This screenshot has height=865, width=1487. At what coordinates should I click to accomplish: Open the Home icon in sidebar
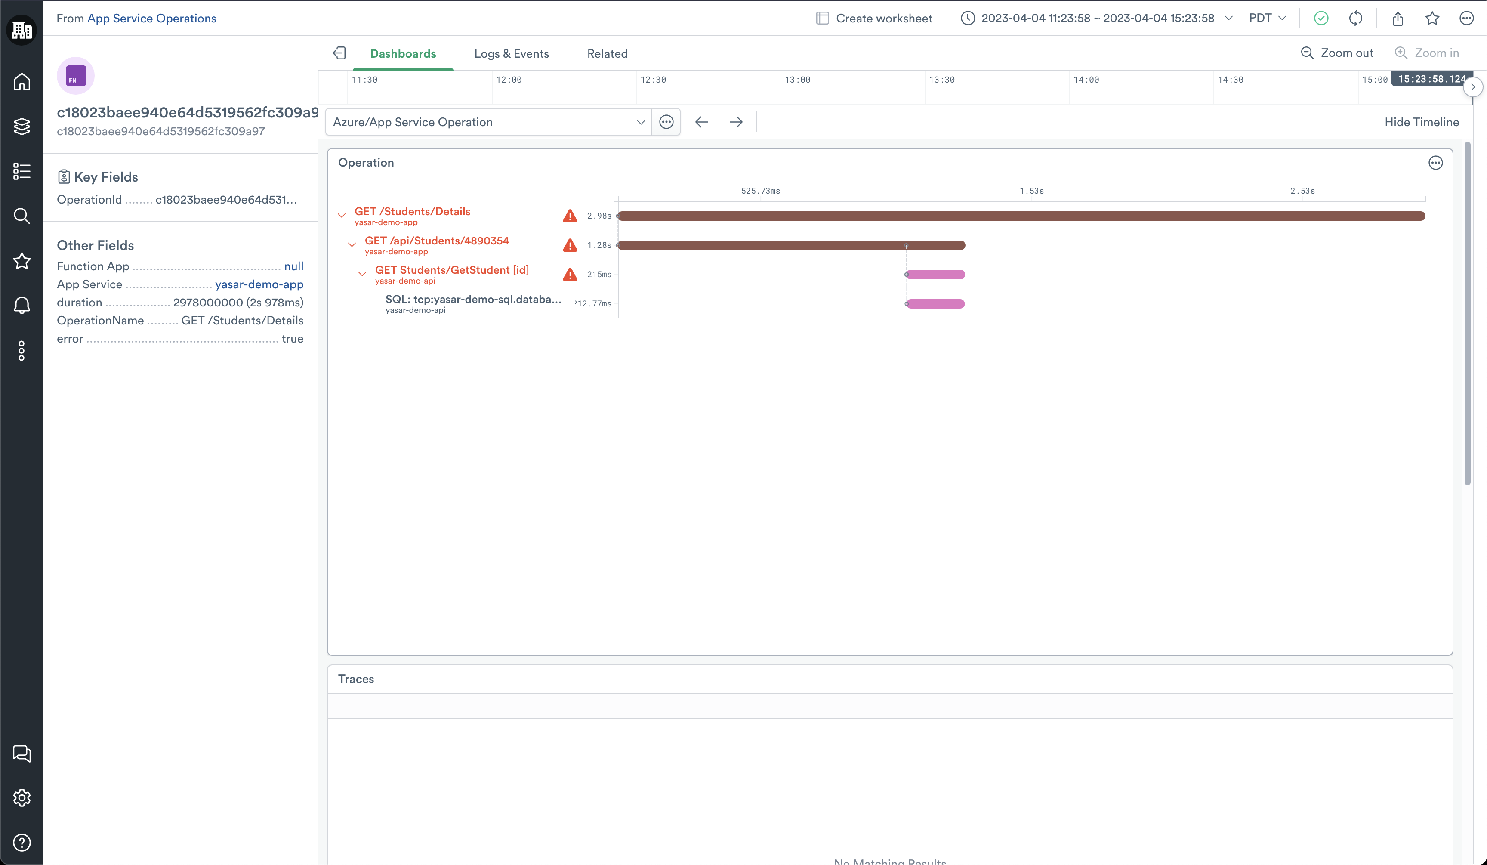click(22, 81)
